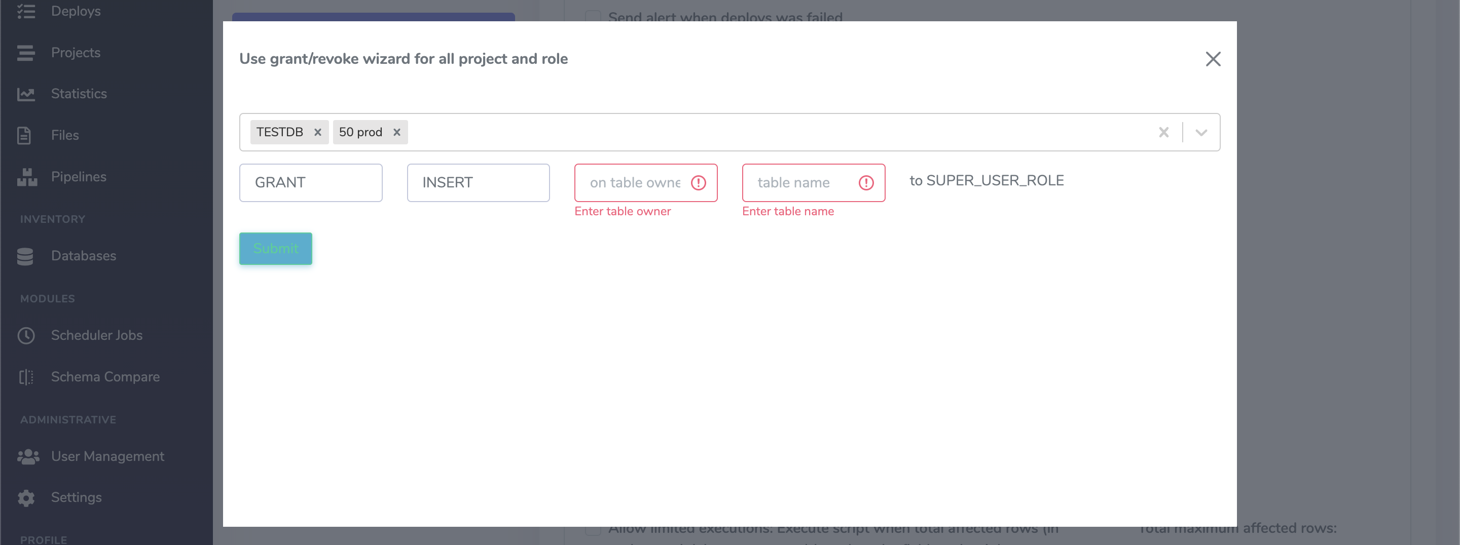1460x545 pixels.
Task: Click the Schema Compare icon
Action: pyautogui.click(x=26, y=377)
